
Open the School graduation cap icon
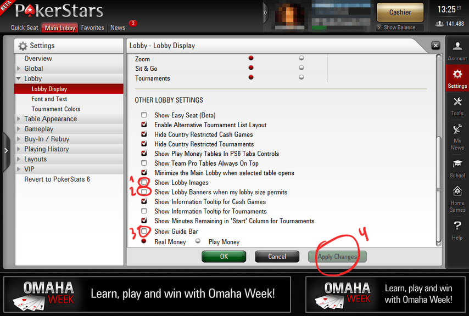coord(457,163)
